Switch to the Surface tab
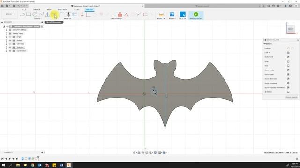This screenshot has width=300, height=168. pyautogui.click(x=37, y=9)
